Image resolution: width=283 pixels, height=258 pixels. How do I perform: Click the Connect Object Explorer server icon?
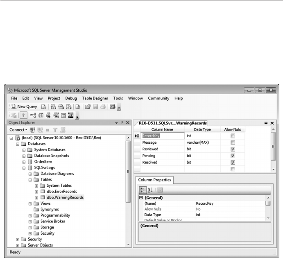[32, 130]
